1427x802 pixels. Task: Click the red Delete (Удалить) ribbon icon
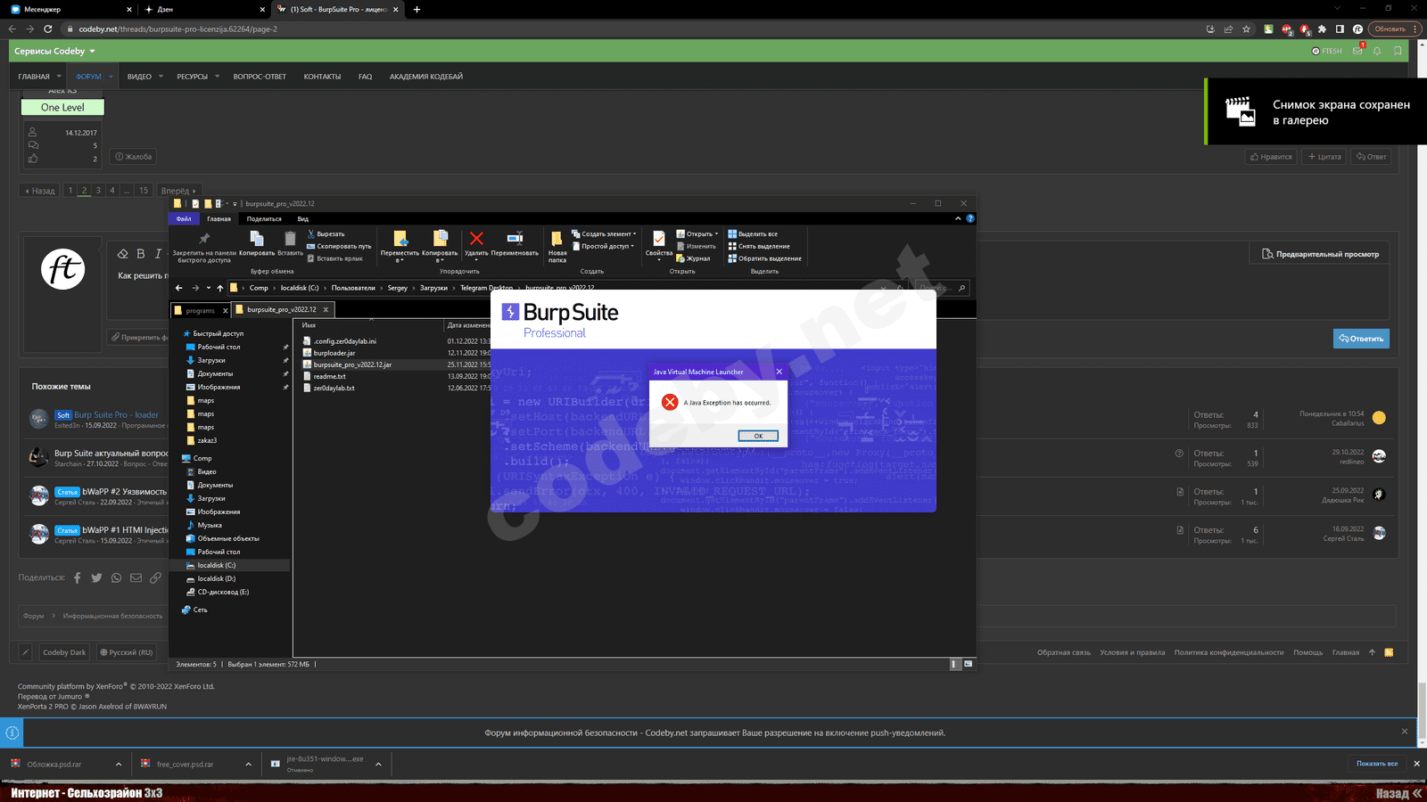pos(476,239)
